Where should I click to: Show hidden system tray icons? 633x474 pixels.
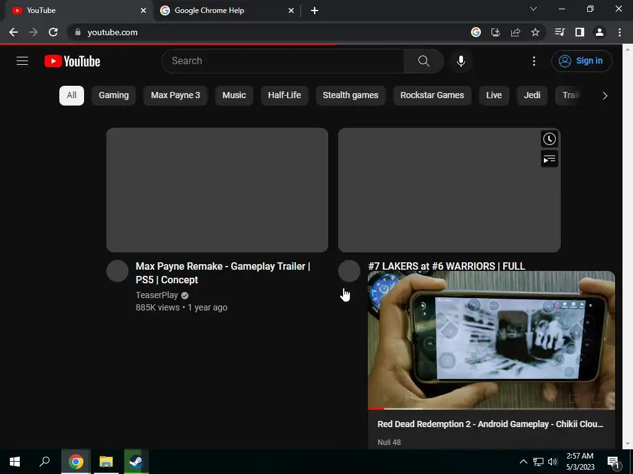(523, 462)
